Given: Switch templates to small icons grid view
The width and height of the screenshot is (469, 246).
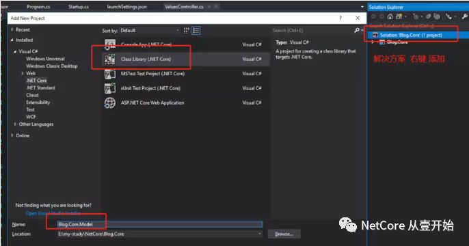Looking at the screenshot, I should click(x=187, y=31).
